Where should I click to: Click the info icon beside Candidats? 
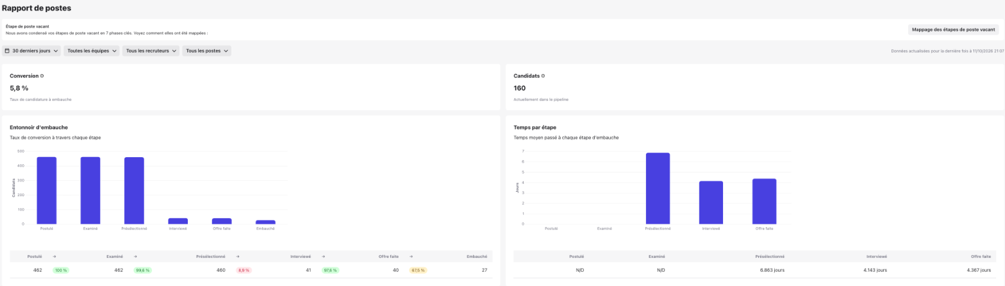[544, 76]
